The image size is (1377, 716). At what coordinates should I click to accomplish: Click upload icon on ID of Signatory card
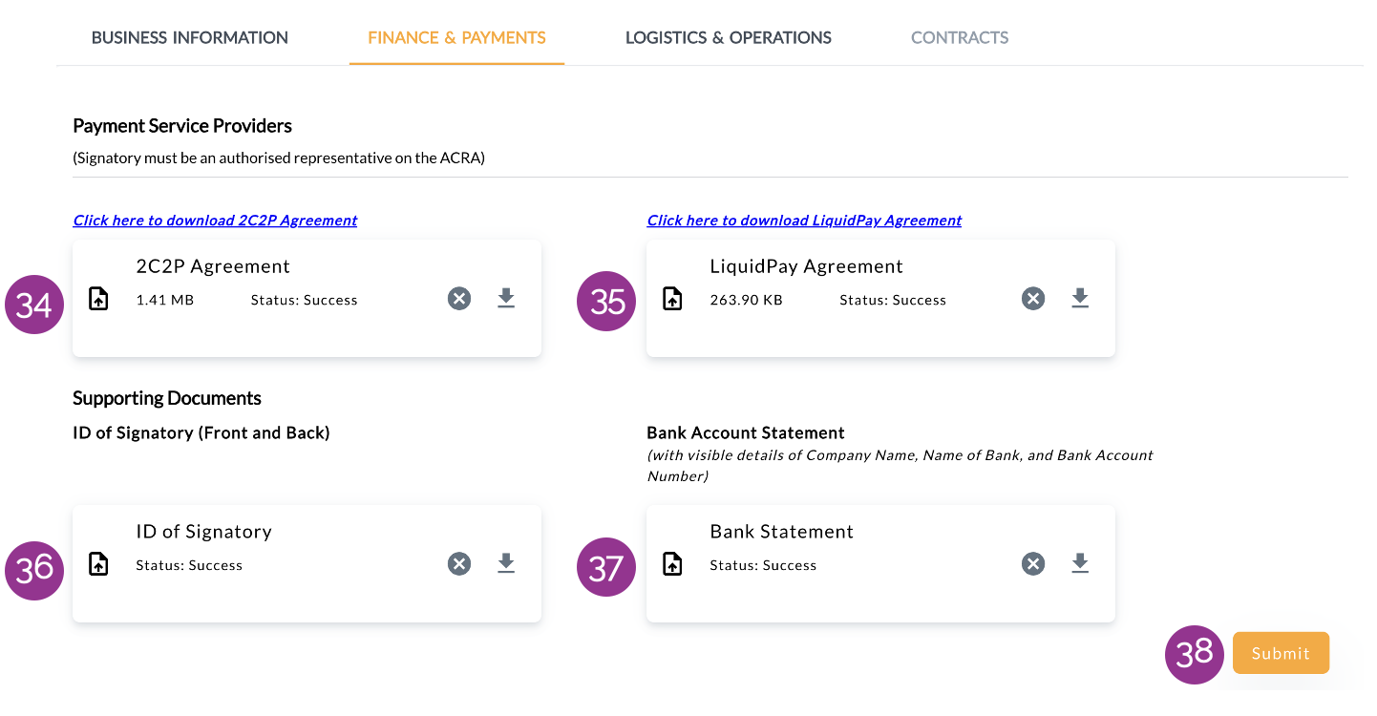point(98,564)
